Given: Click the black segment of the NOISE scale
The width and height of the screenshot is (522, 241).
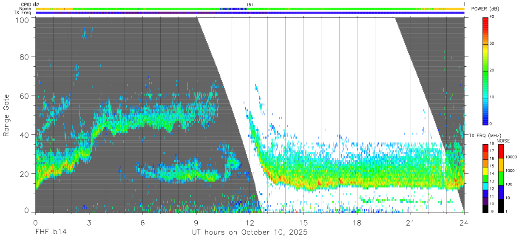Looking at the screenshot, I should pos(500,205).
